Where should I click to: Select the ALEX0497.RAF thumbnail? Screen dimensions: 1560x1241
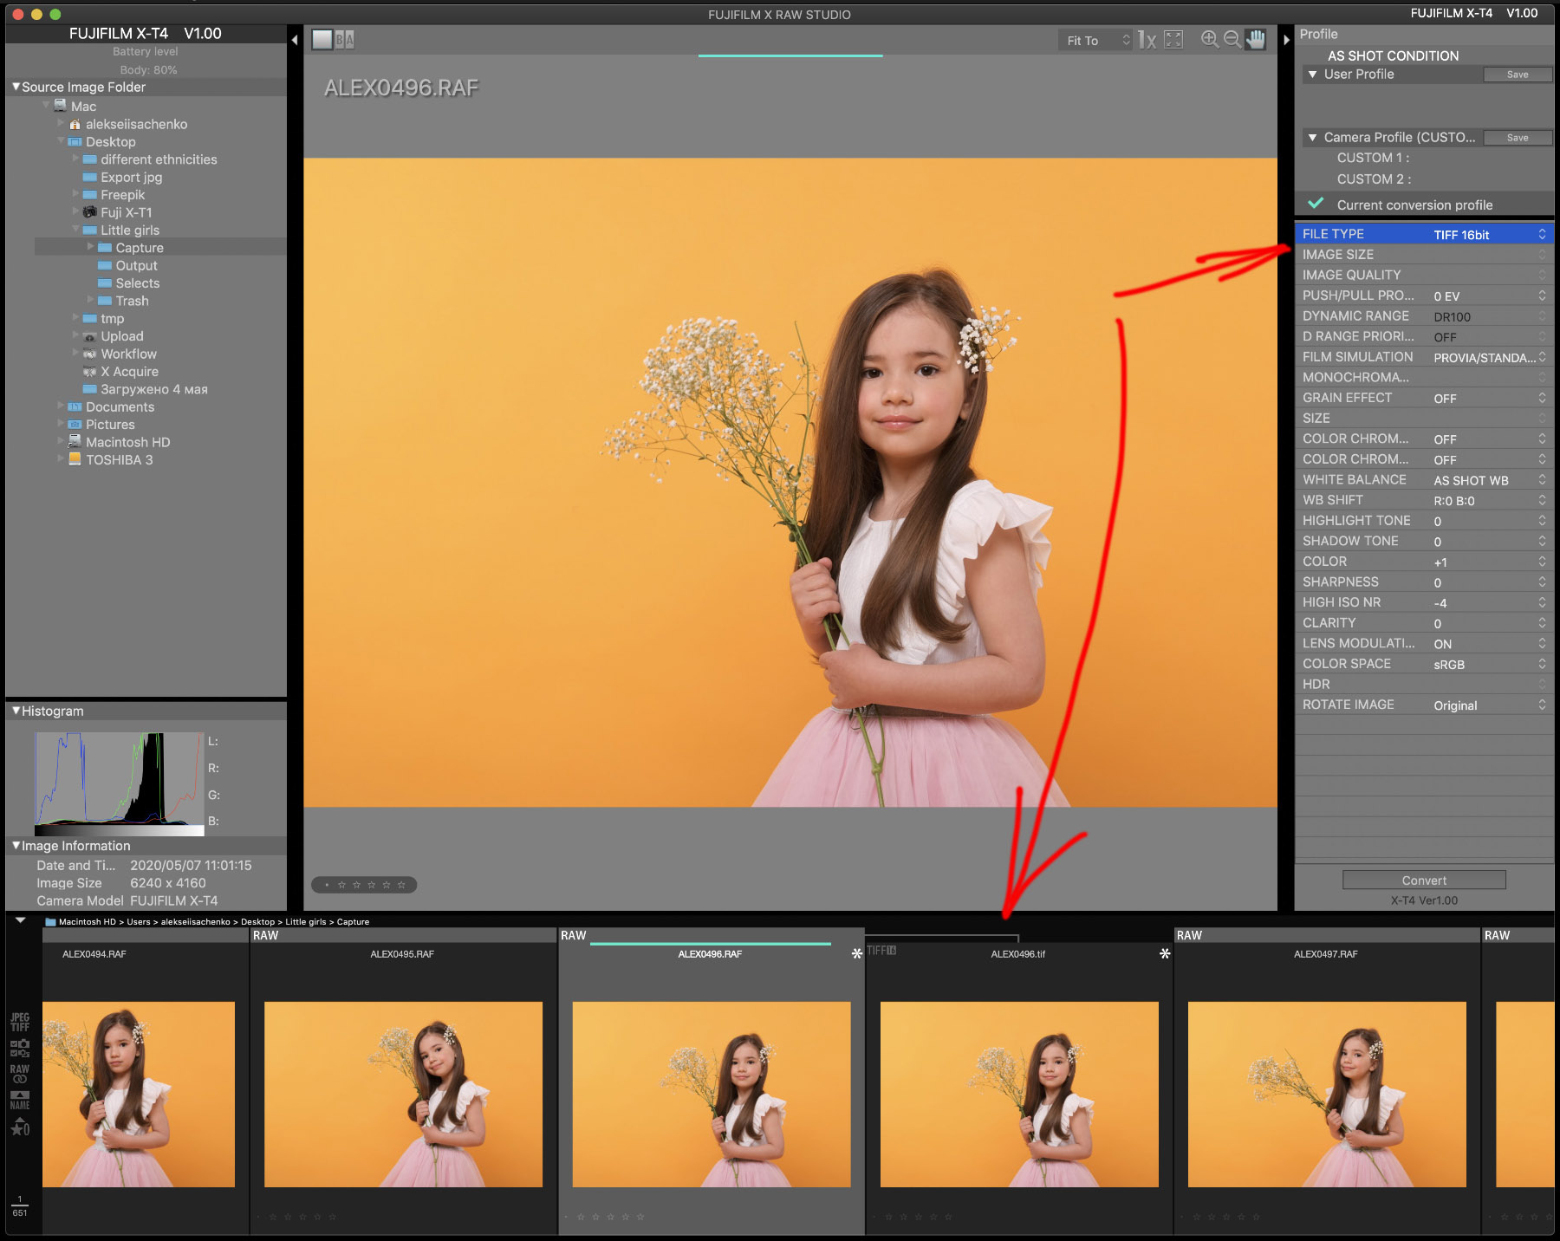pyautogui.click(x=1327, y=1094)
